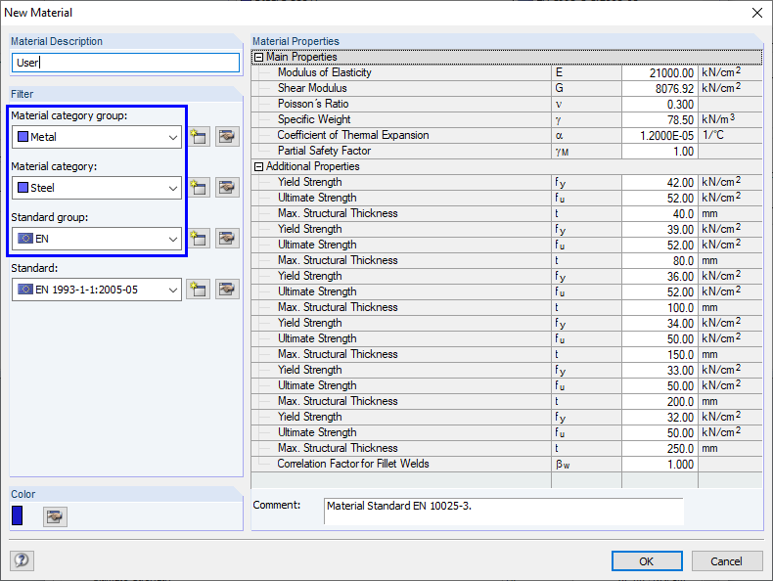Image resolution: width=773 pixels, height=581 pixels.
Task: Select the Yield Strength value 34.00
Action: 659,324
